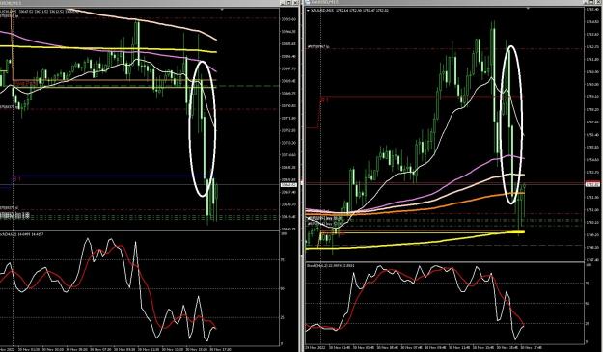Close the left chart window
The image size is (603, 352).
[295, 2]
